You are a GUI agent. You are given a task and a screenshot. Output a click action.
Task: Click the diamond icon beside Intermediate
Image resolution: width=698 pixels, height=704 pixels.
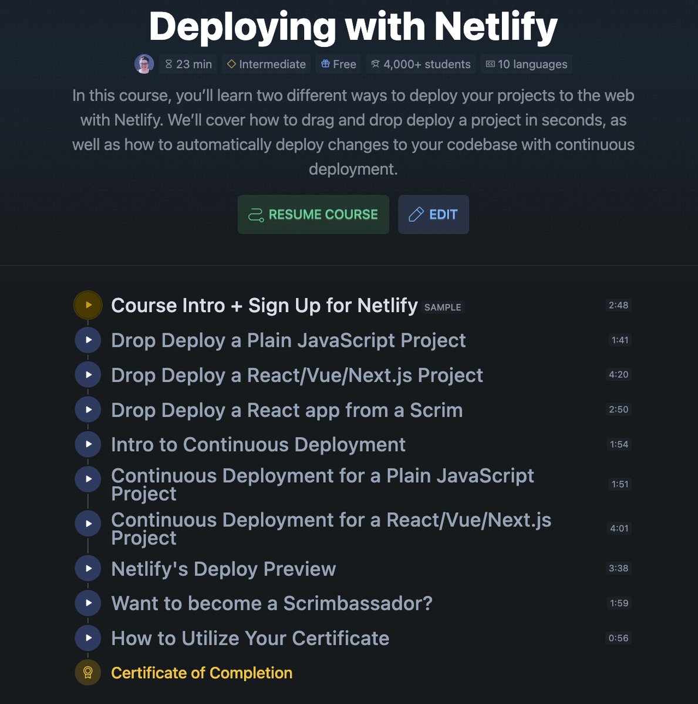(x=231, y=64)
